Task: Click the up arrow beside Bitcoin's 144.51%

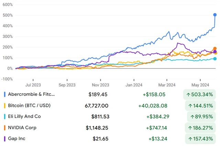Action: pos(190,106)
